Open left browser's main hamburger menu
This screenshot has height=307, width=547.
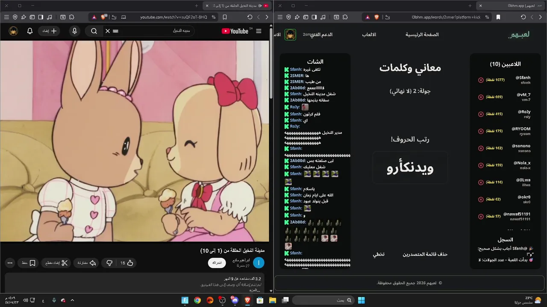tap(6, 17)
